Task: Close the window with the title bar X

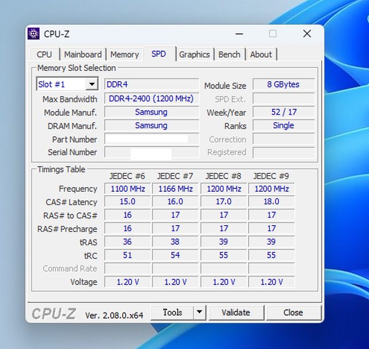Action: pyautogui.click(x=307, y=34)
